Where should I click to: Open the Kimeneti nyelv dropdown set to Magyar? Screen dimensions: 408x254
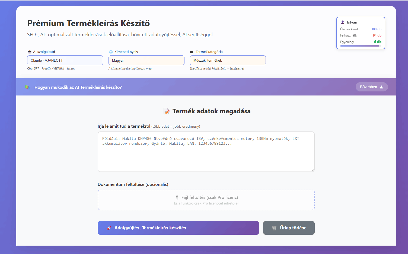point(146,60)
